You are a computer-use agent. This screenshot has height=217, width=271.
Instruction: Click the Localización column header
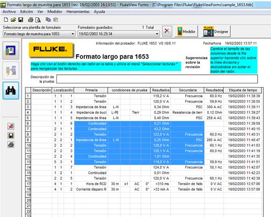[63, 90]
